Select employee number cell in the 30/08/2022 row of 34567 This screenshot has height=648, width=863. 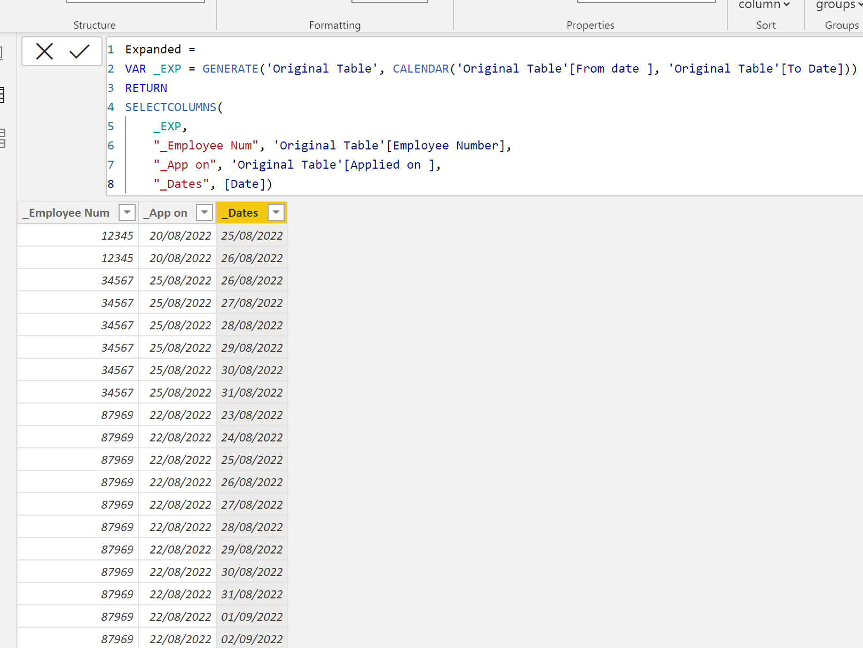click(x=78, y=370)
